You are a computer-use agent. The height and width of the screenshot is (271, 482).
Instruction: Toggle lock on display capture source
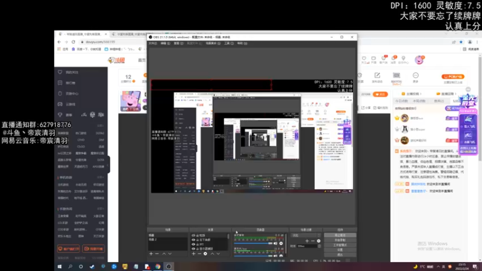click(198, 249)
